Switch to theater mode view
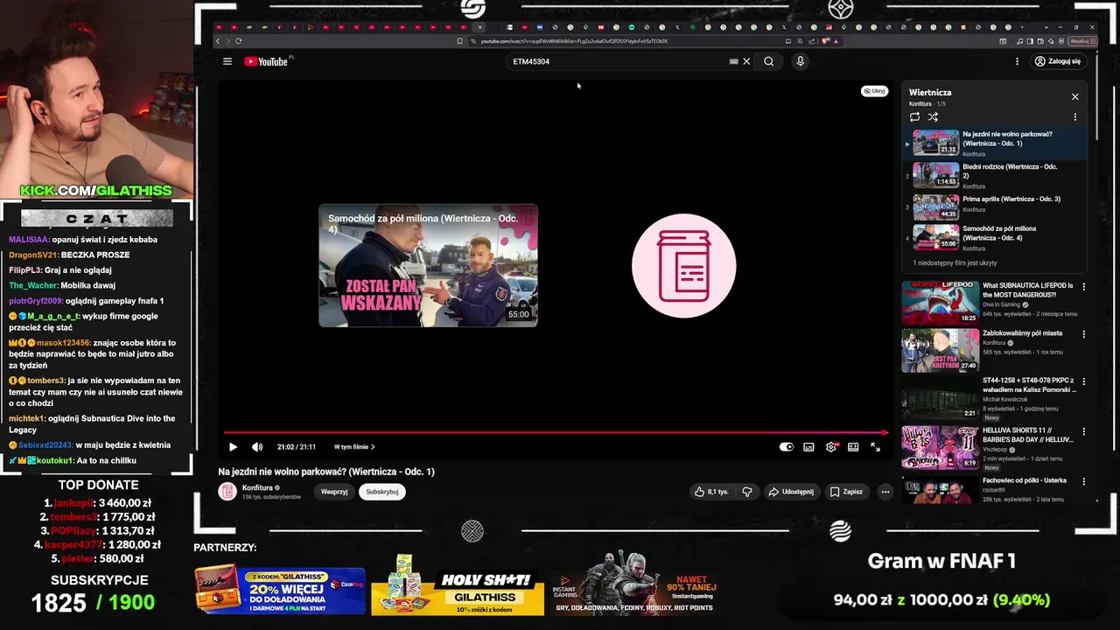 coord(853,447)
